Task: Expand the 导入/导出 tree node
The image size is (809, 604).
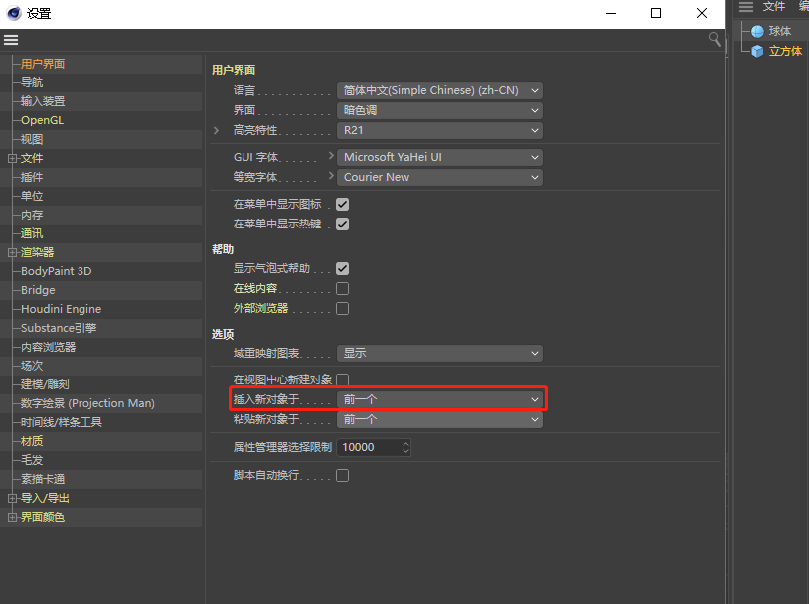Action: click(12, 498)
